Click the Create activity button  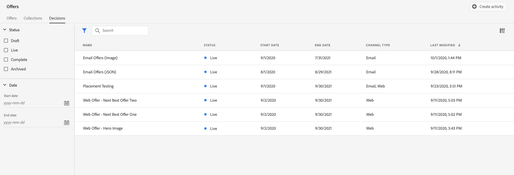tap(488, 6)
